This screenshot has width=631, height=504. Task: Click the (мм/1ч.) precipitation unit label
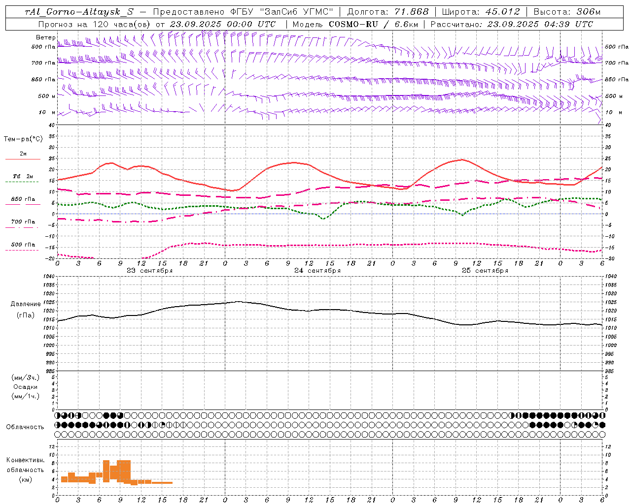click(25, 396)
